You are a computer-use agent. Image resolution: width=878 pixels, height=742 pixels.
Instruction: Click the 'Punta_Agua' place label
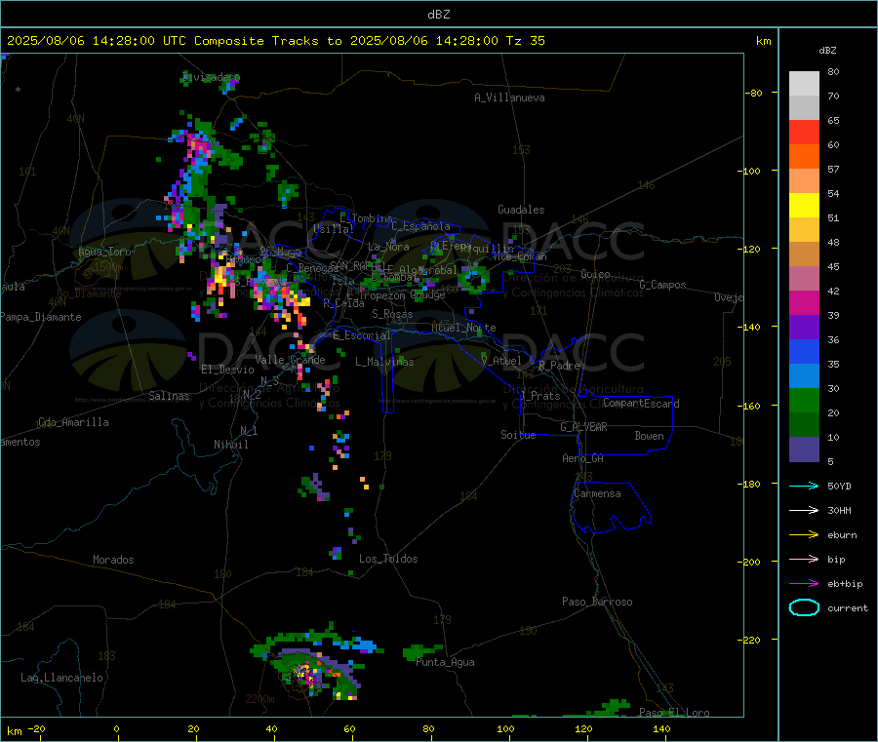(x=445, y=662)
